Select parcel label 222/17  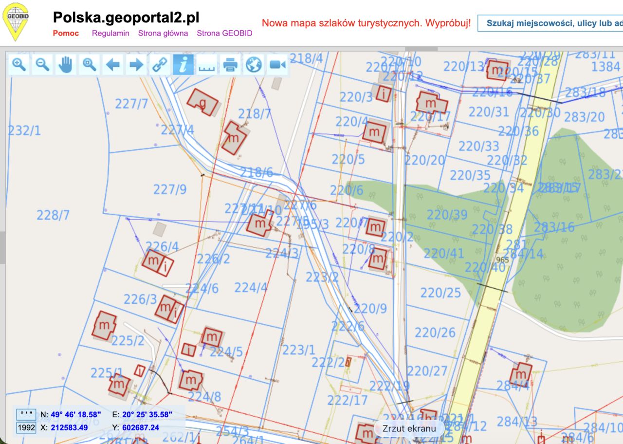pyautogui.click(x=348, y=400)
